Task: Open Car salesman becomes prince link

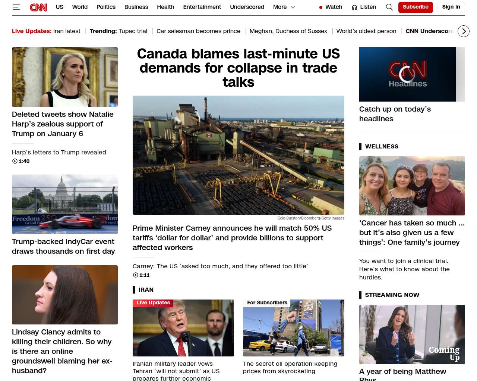Action: (198, 31)
